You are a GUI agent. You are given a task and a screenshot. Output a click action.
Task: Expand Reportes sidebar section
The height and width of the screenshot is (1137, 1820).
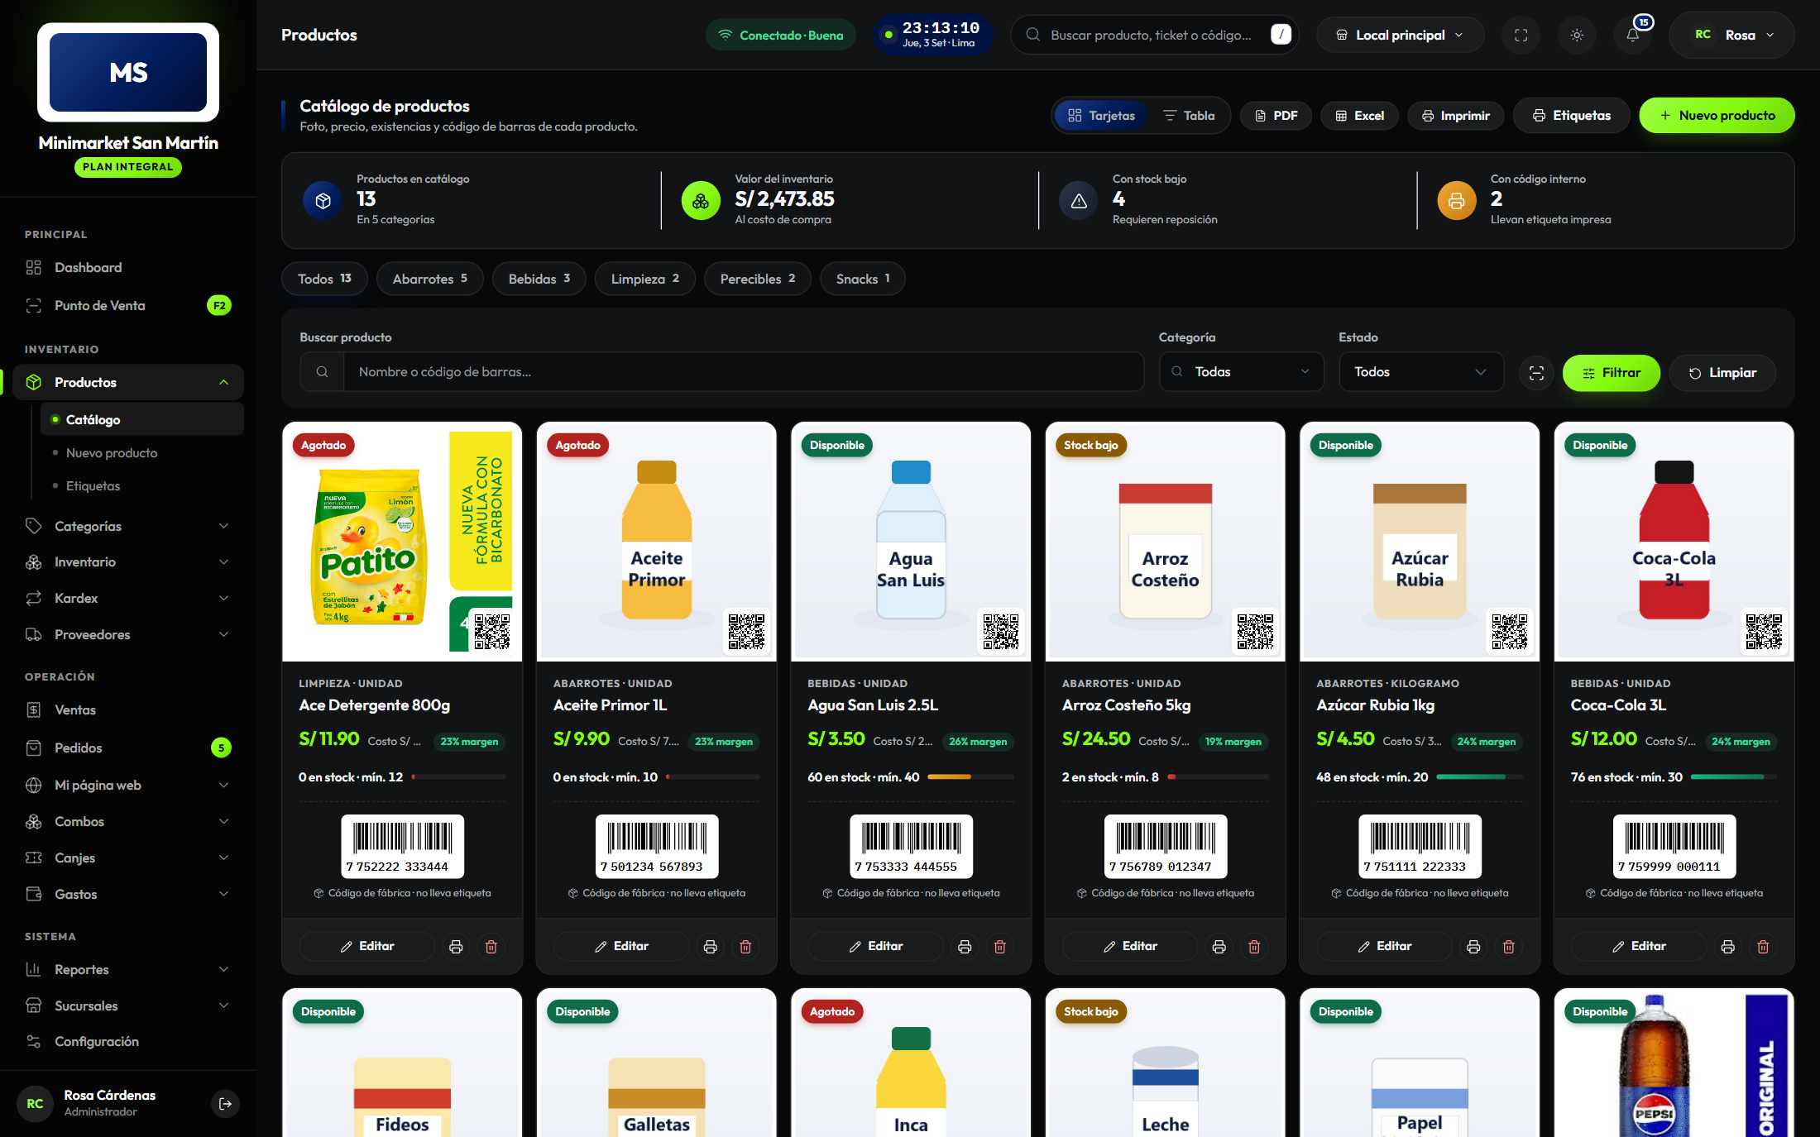point(128,969)
